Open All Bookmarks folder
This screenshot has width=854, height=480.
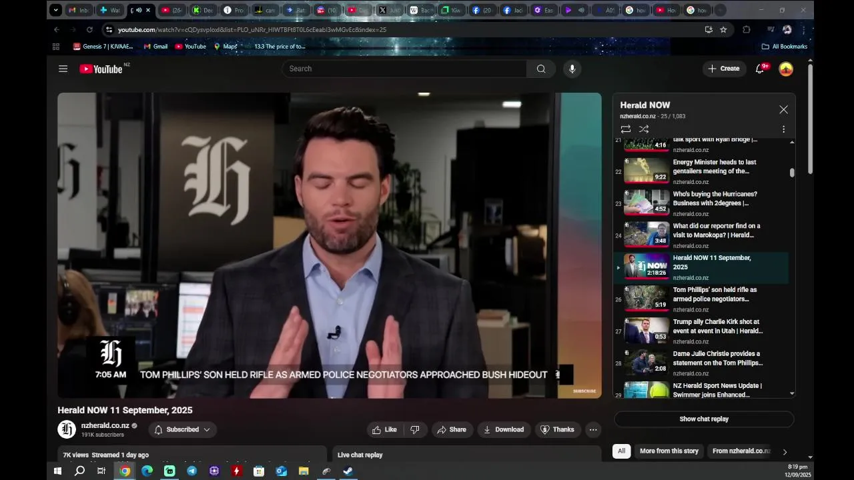tap(785, 47)
